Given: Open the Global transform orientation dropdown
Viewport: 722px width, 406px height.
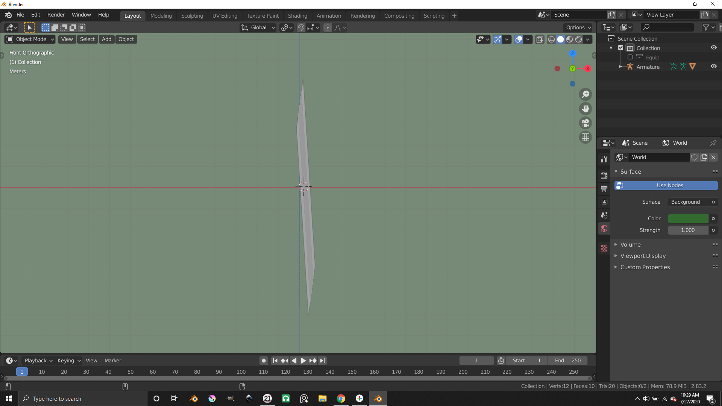Looking at the screenshot, I should click(259, 28).
